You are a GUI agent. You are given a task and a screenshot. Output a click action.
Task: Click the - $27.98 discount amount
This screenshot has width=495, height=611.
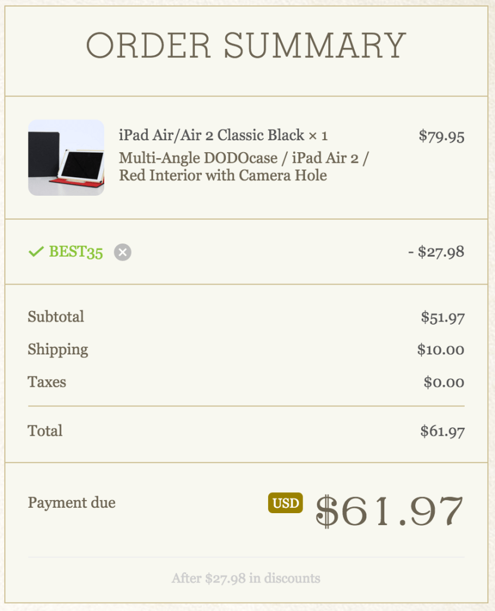[x=436, y=252]
